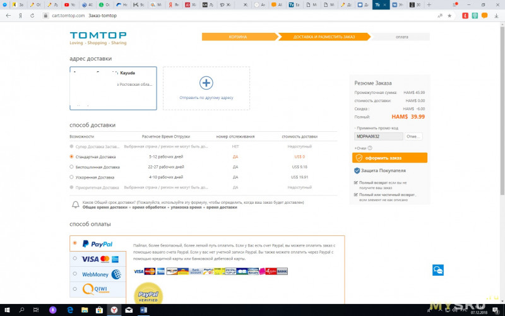Click the browser back arrow
The width and height of the screenshot is (505, 316).
8,15
